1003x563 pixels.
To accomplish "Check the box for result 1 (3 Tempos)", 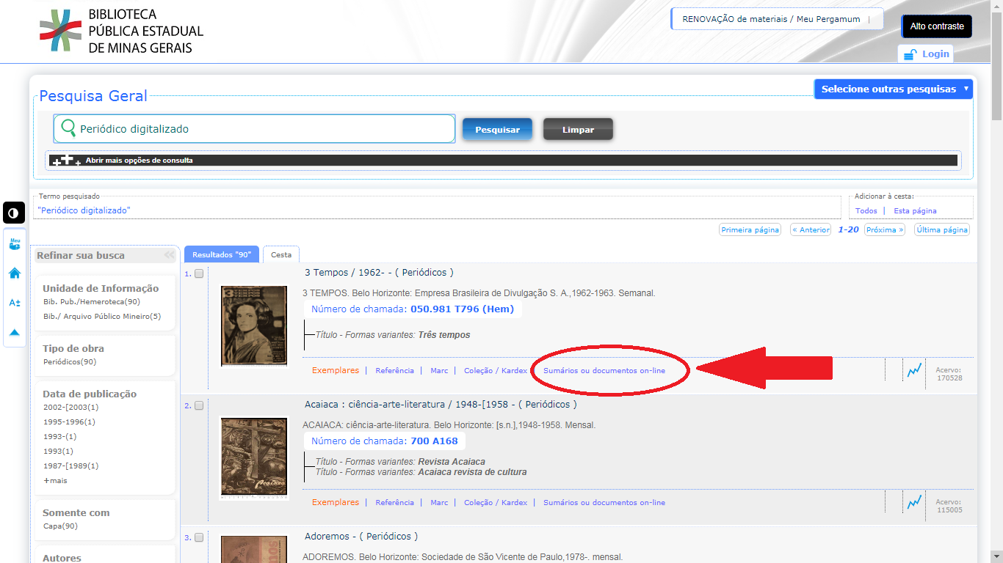I will point(199,274).
